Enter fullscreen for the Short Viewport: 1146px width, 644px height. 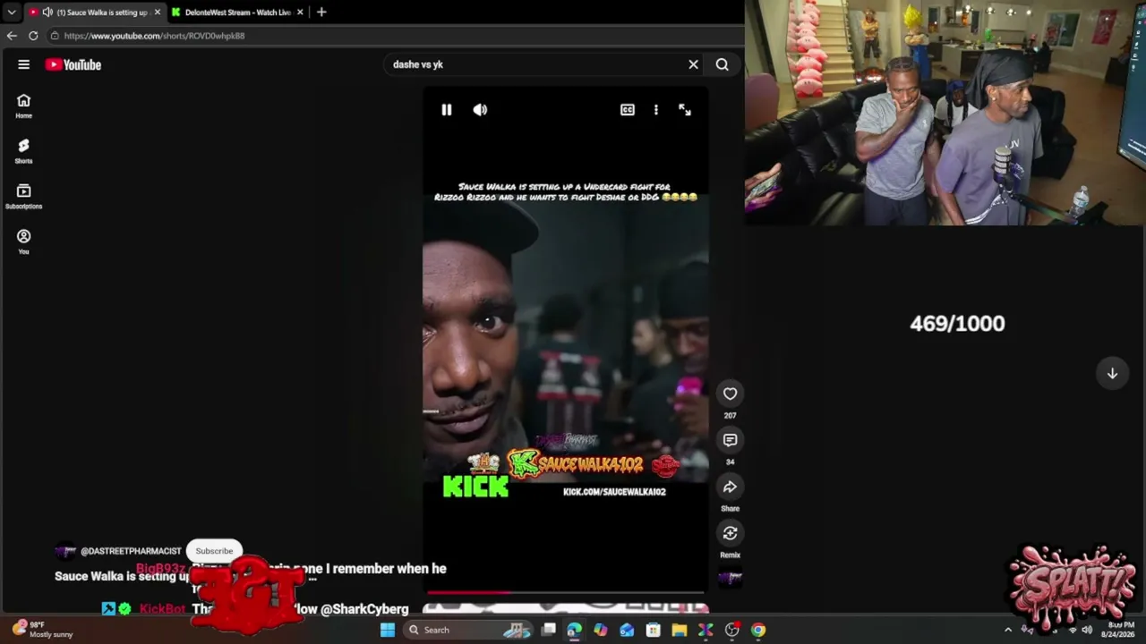tap(685, 110)
